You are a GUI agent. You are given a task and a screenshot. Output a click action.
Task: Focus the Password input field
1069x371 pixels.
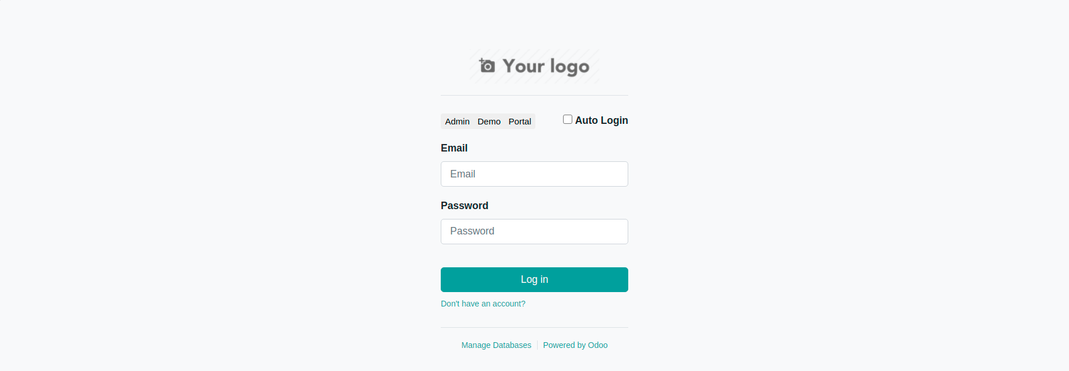coord(534,232)
